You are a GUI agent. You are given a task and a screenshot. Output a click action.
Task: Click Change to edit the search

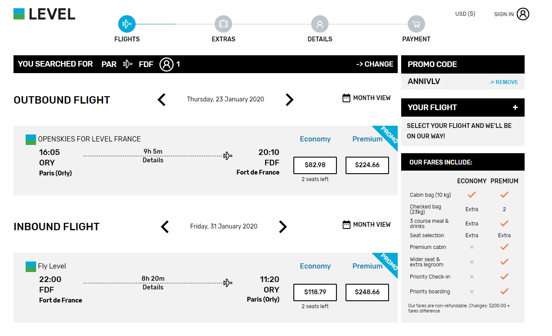coord(375,64)
